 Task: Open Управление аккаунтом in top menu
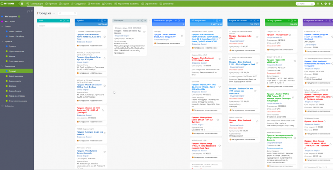coord(127,3)
